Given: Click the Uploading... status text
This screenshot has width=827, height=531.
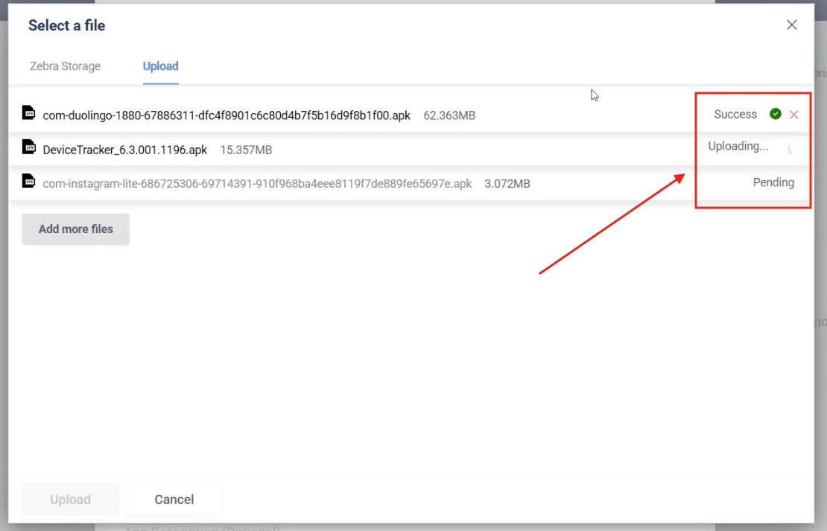Looking at the screenshot, I should 738,146.
